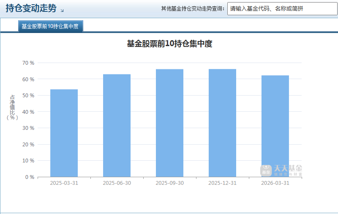338x214 pixels.
Task: Click the 2025-12-31 x-axis label
Action: 223,183
